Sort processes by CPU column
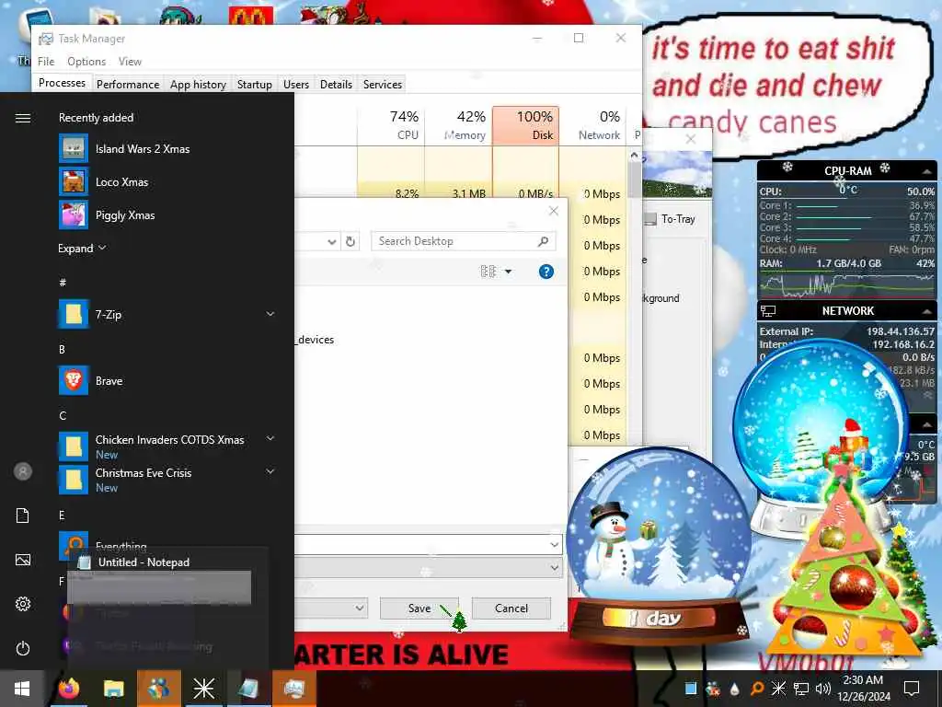The image size is (942, 707). click(x=391, y=125)
